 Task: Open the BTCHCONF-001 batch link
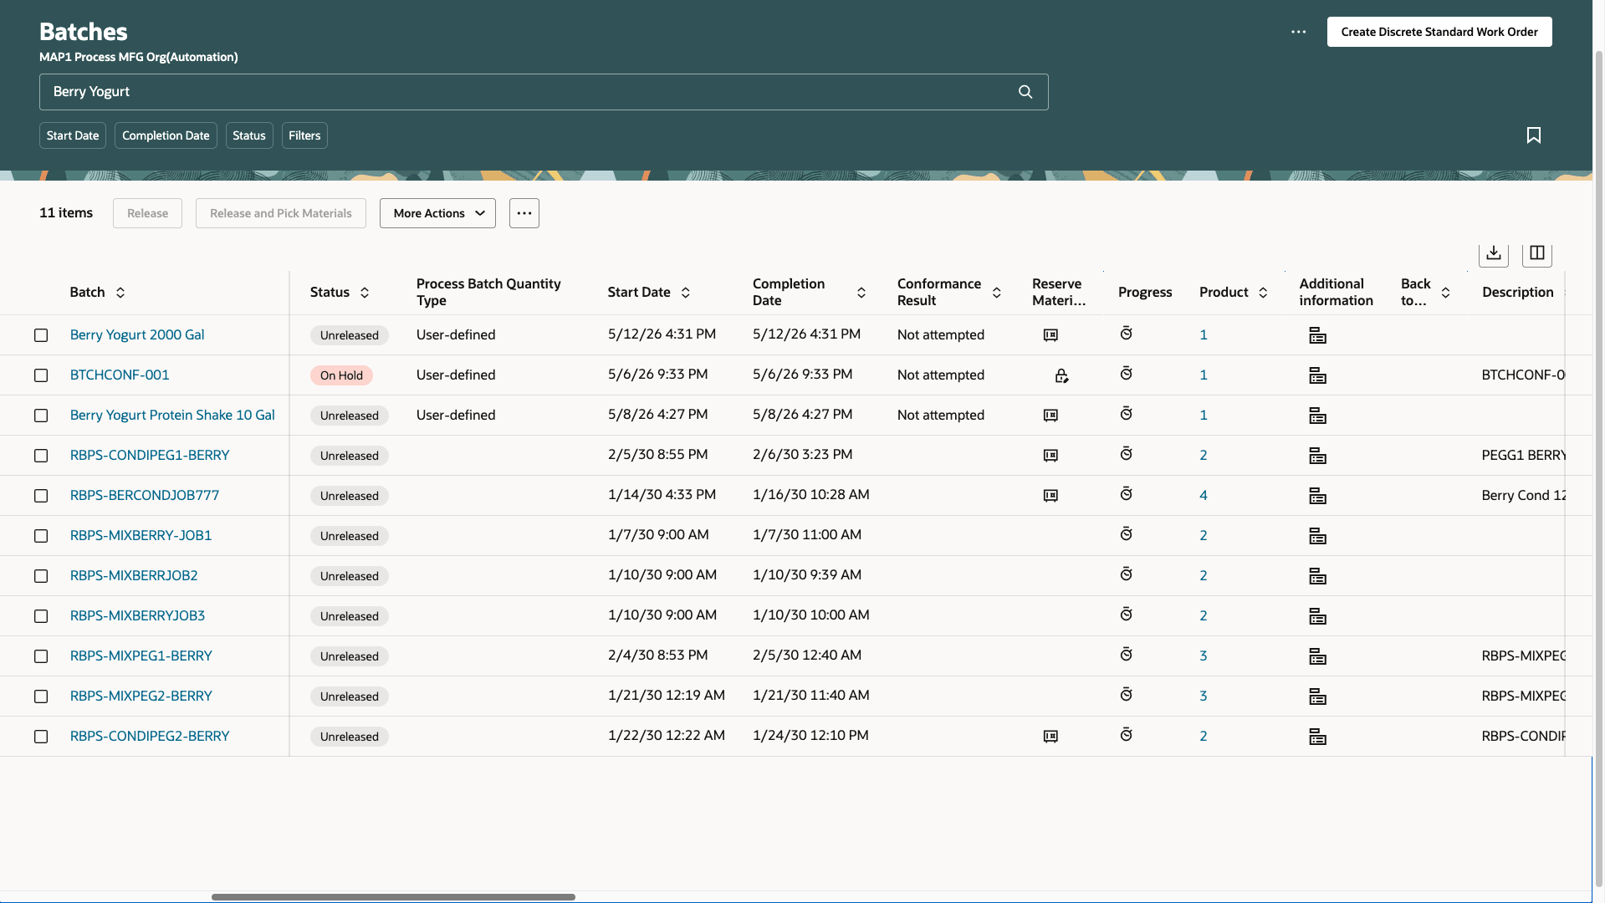pyautogui.click(x=120, y=375)
